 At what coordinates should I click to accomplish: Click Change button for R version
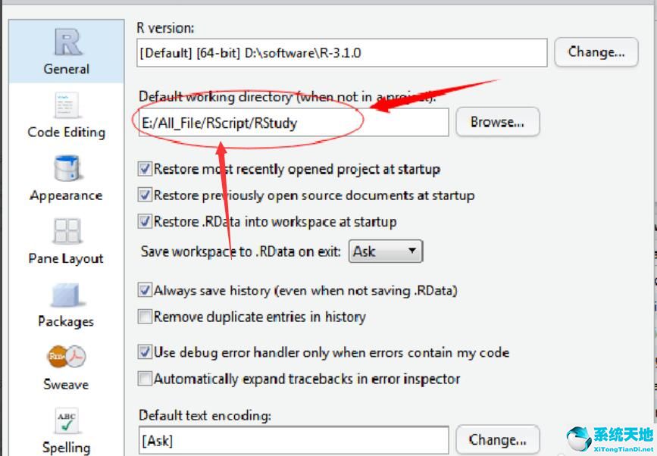point(596,52)
